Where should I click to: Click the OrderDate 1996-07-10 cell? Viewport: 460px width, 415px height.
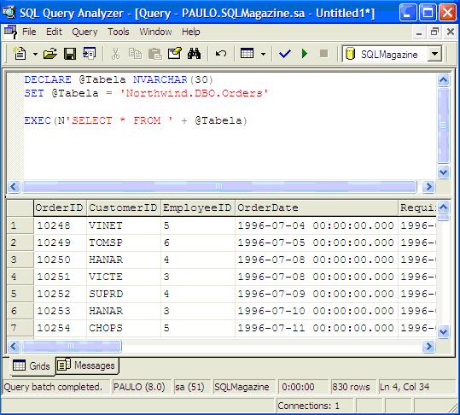pos(317,311)
